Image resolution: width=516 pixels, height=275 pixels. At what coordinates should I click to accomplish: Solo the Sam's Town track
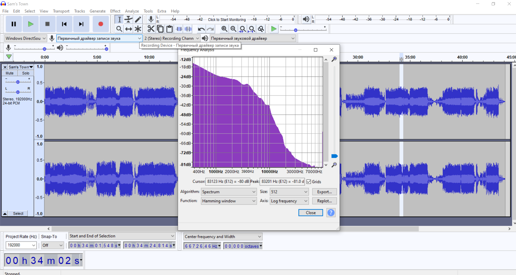(x=26, y=73)
